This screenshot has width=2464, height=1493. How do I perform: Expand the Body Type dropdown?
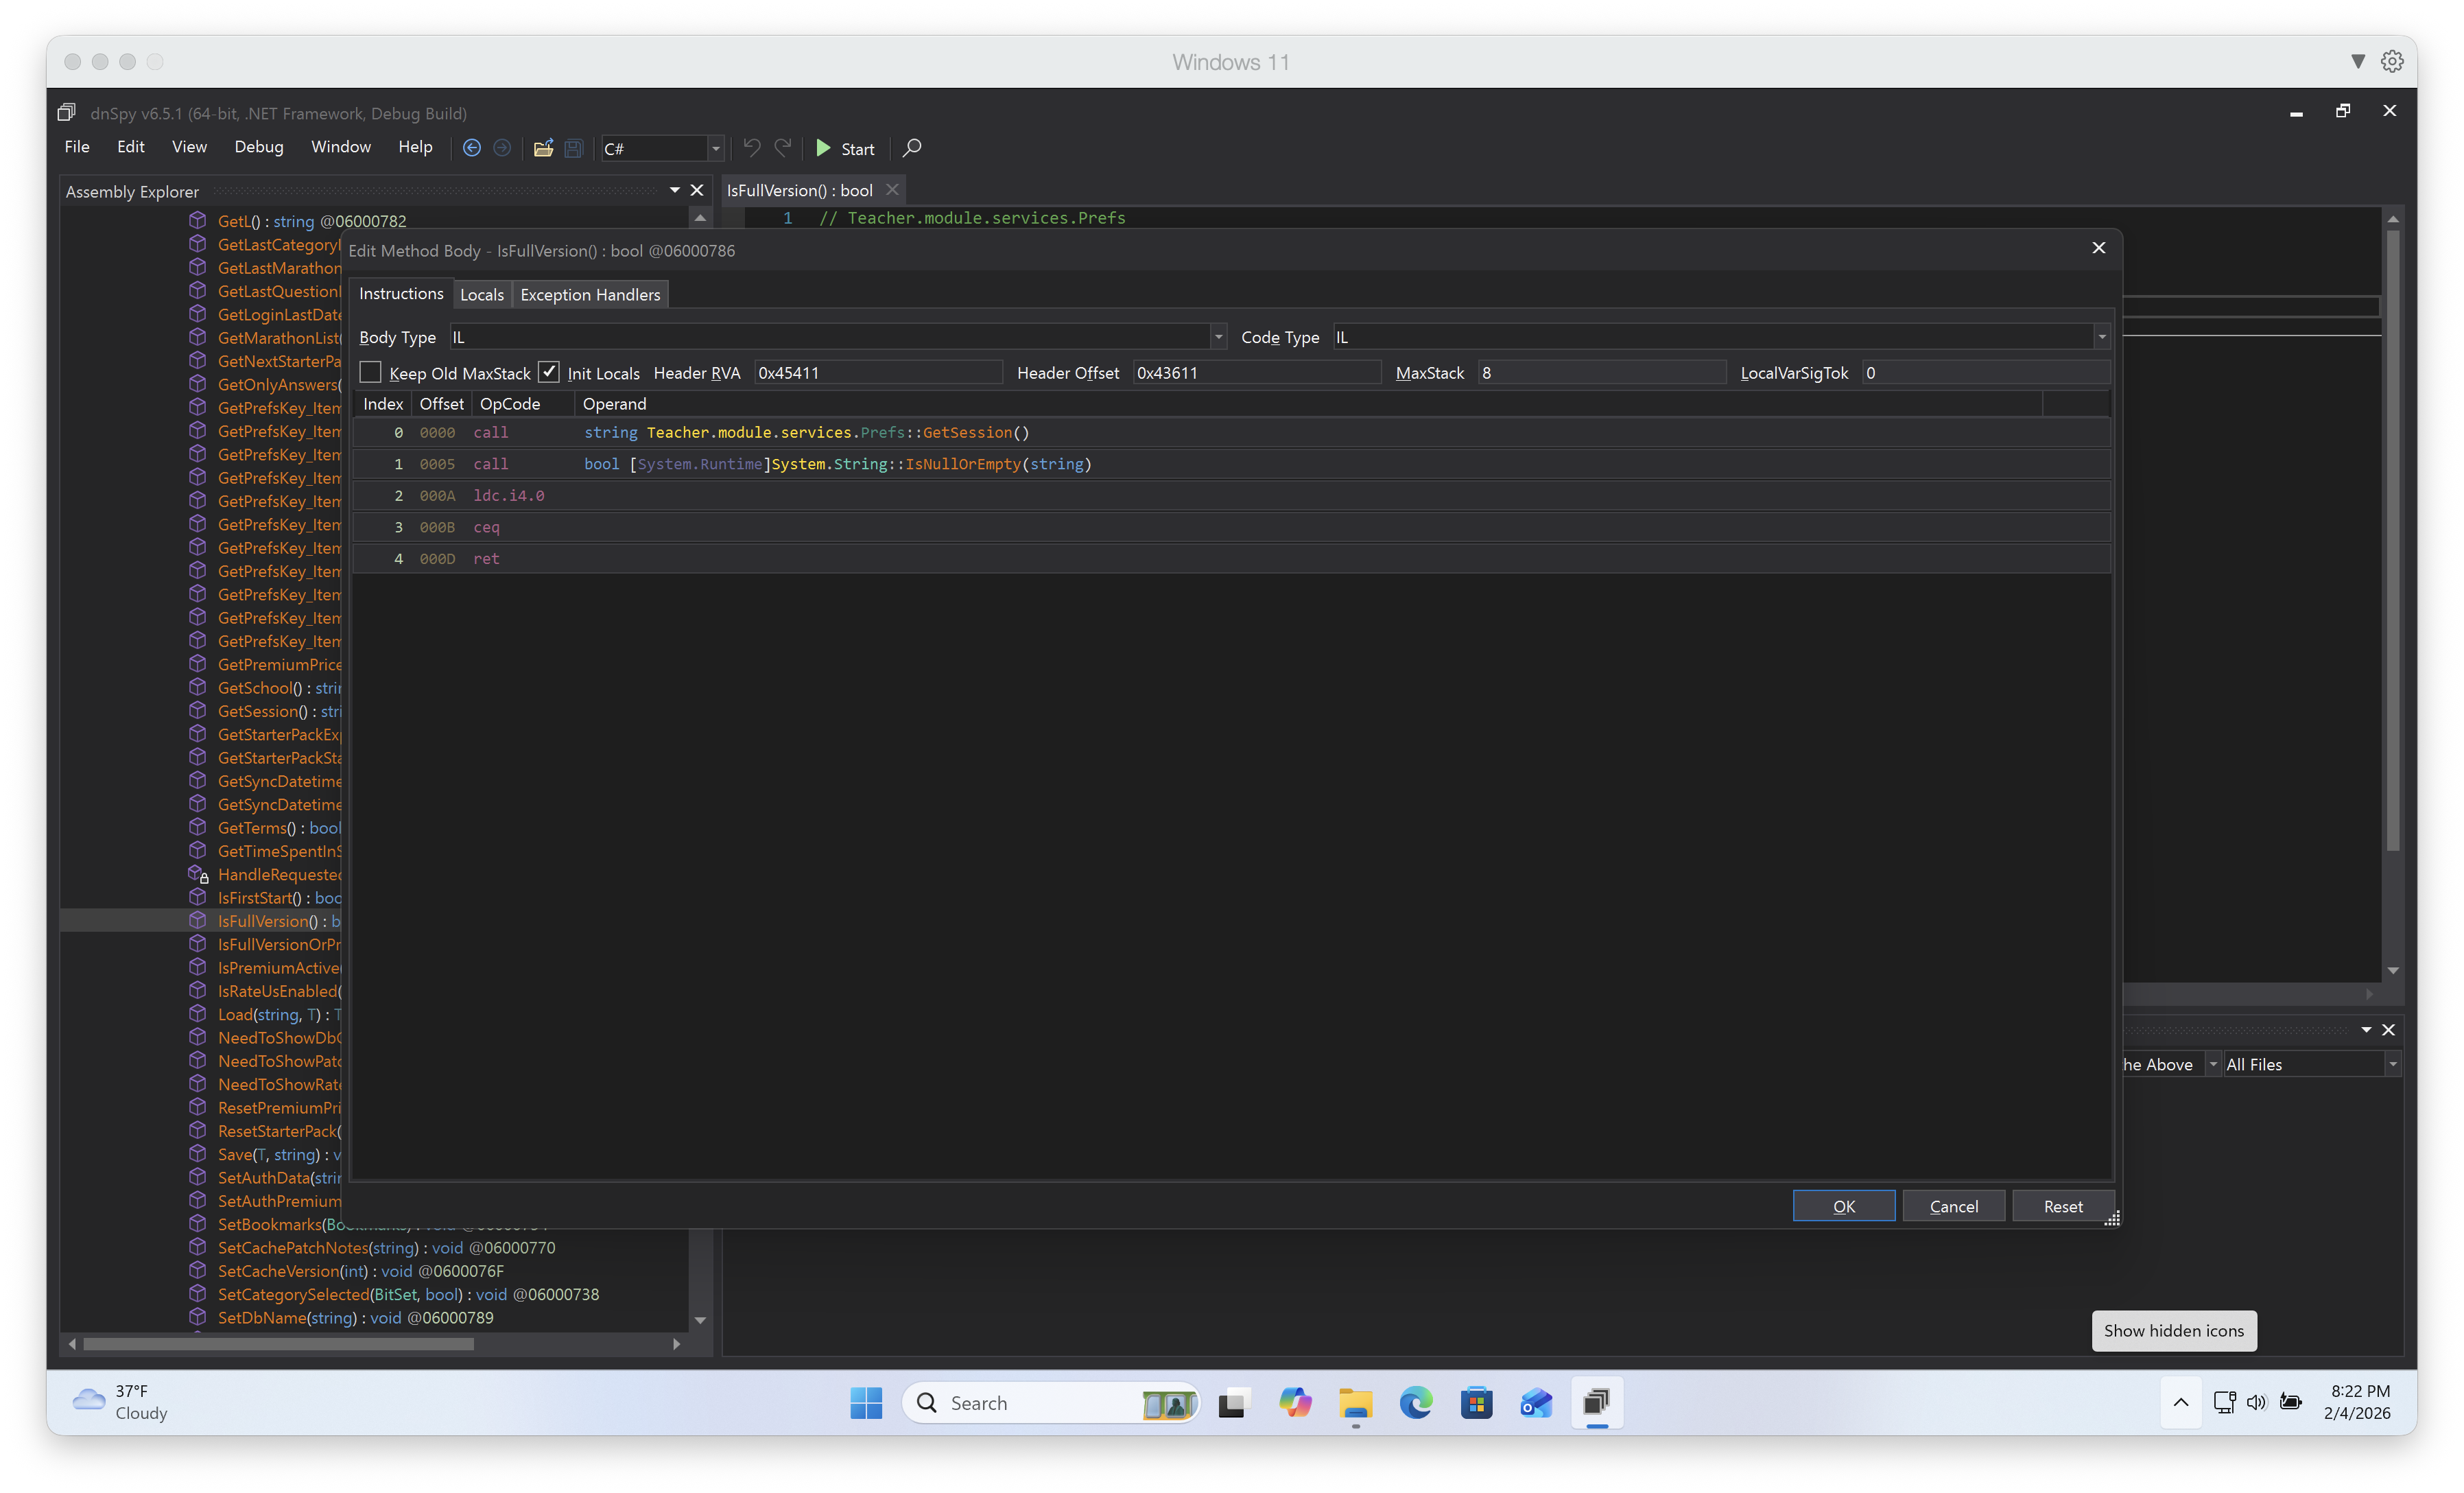click(1218, 338)
